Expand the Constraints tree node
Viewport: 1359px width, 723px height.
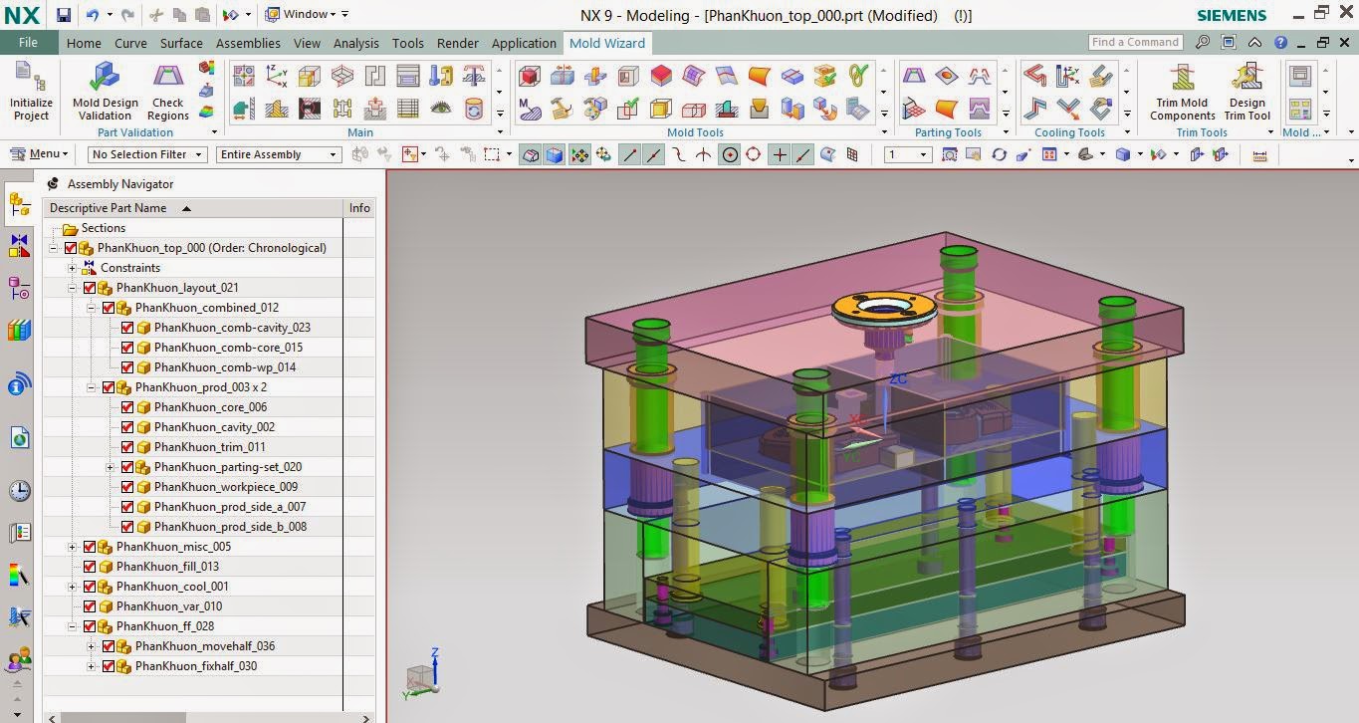tap(71, 268)
